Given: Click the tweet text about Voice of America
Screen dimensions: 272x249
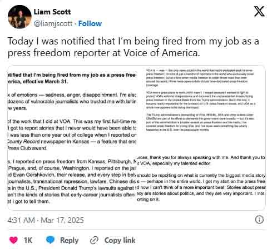Looking at the screenshot, I should click(x=133, y=47).
